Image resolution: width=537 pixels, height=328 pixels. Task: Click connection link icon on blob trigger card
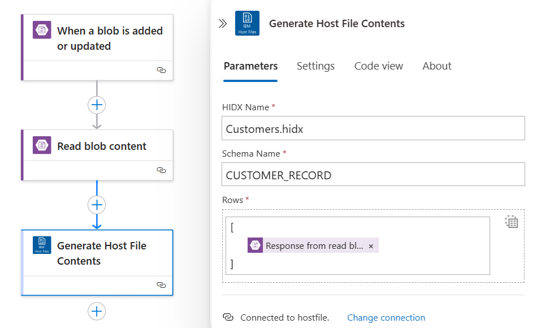(x=161, y=70)
